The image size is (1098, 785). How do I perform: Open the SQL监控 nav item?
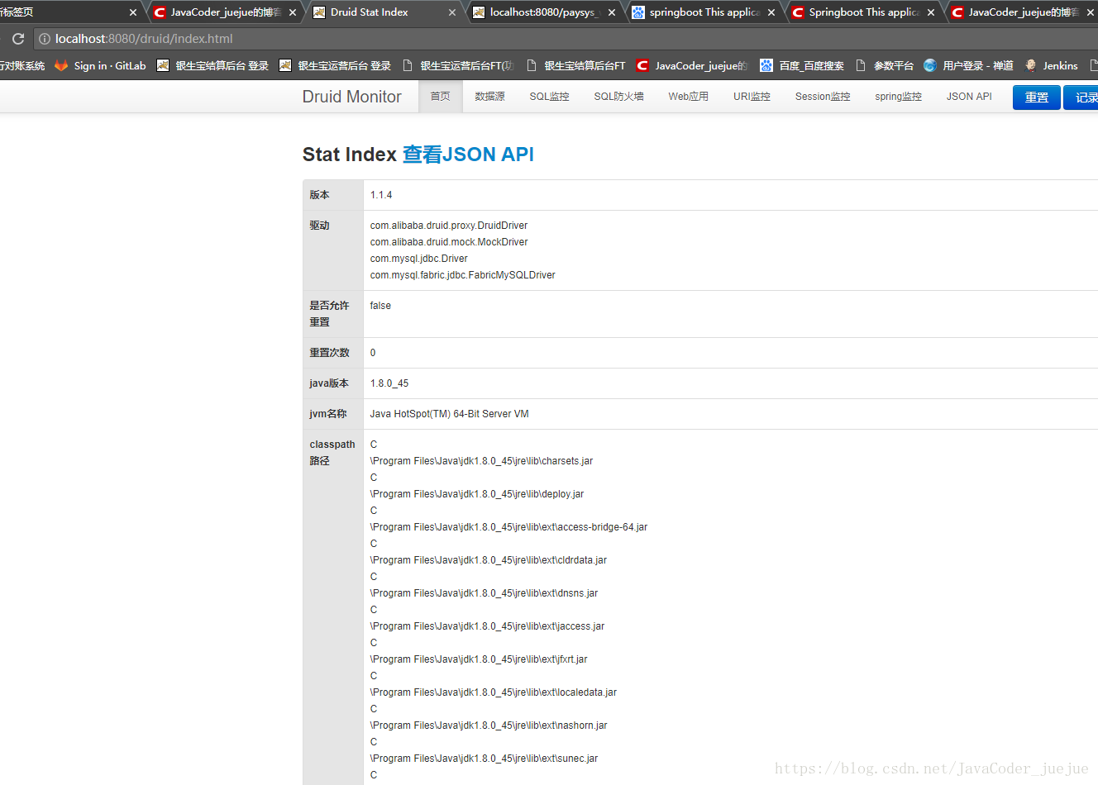click(x=549, y=97)
